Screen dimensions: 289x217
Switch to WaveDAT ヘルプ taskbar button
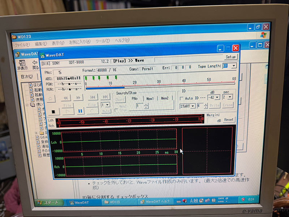[156, 201]
